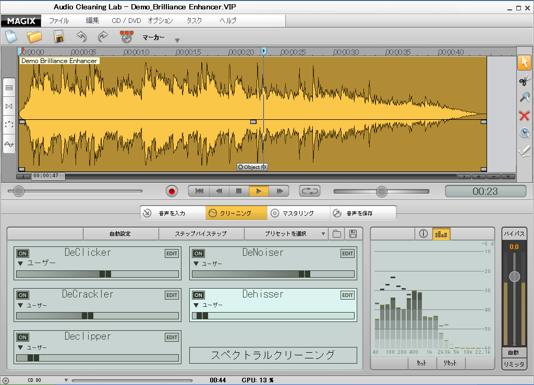
Task: Select the magnifier zoom tool
Action: tap(525, 97)
